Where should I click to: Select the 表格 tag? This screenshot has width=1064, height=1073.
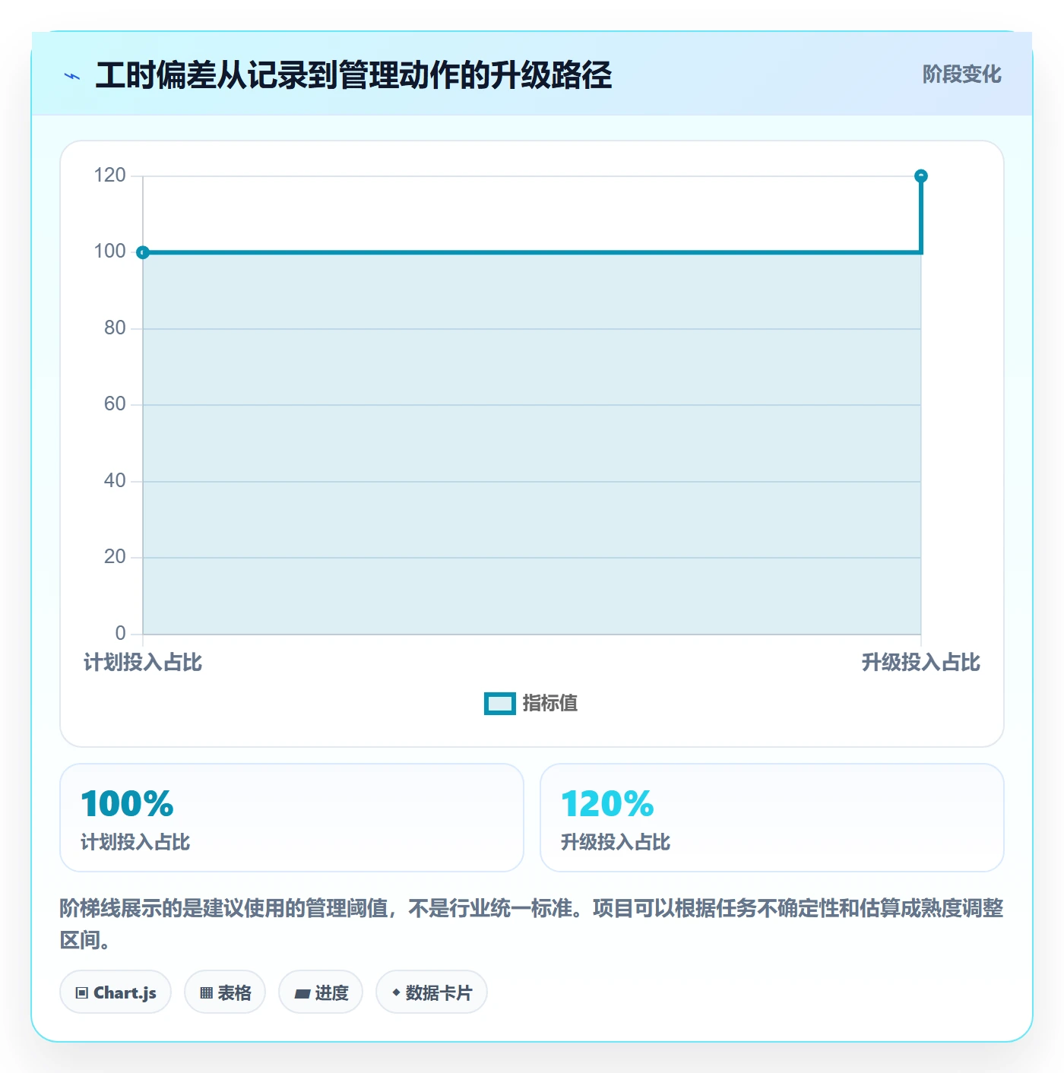click(225, 992)
